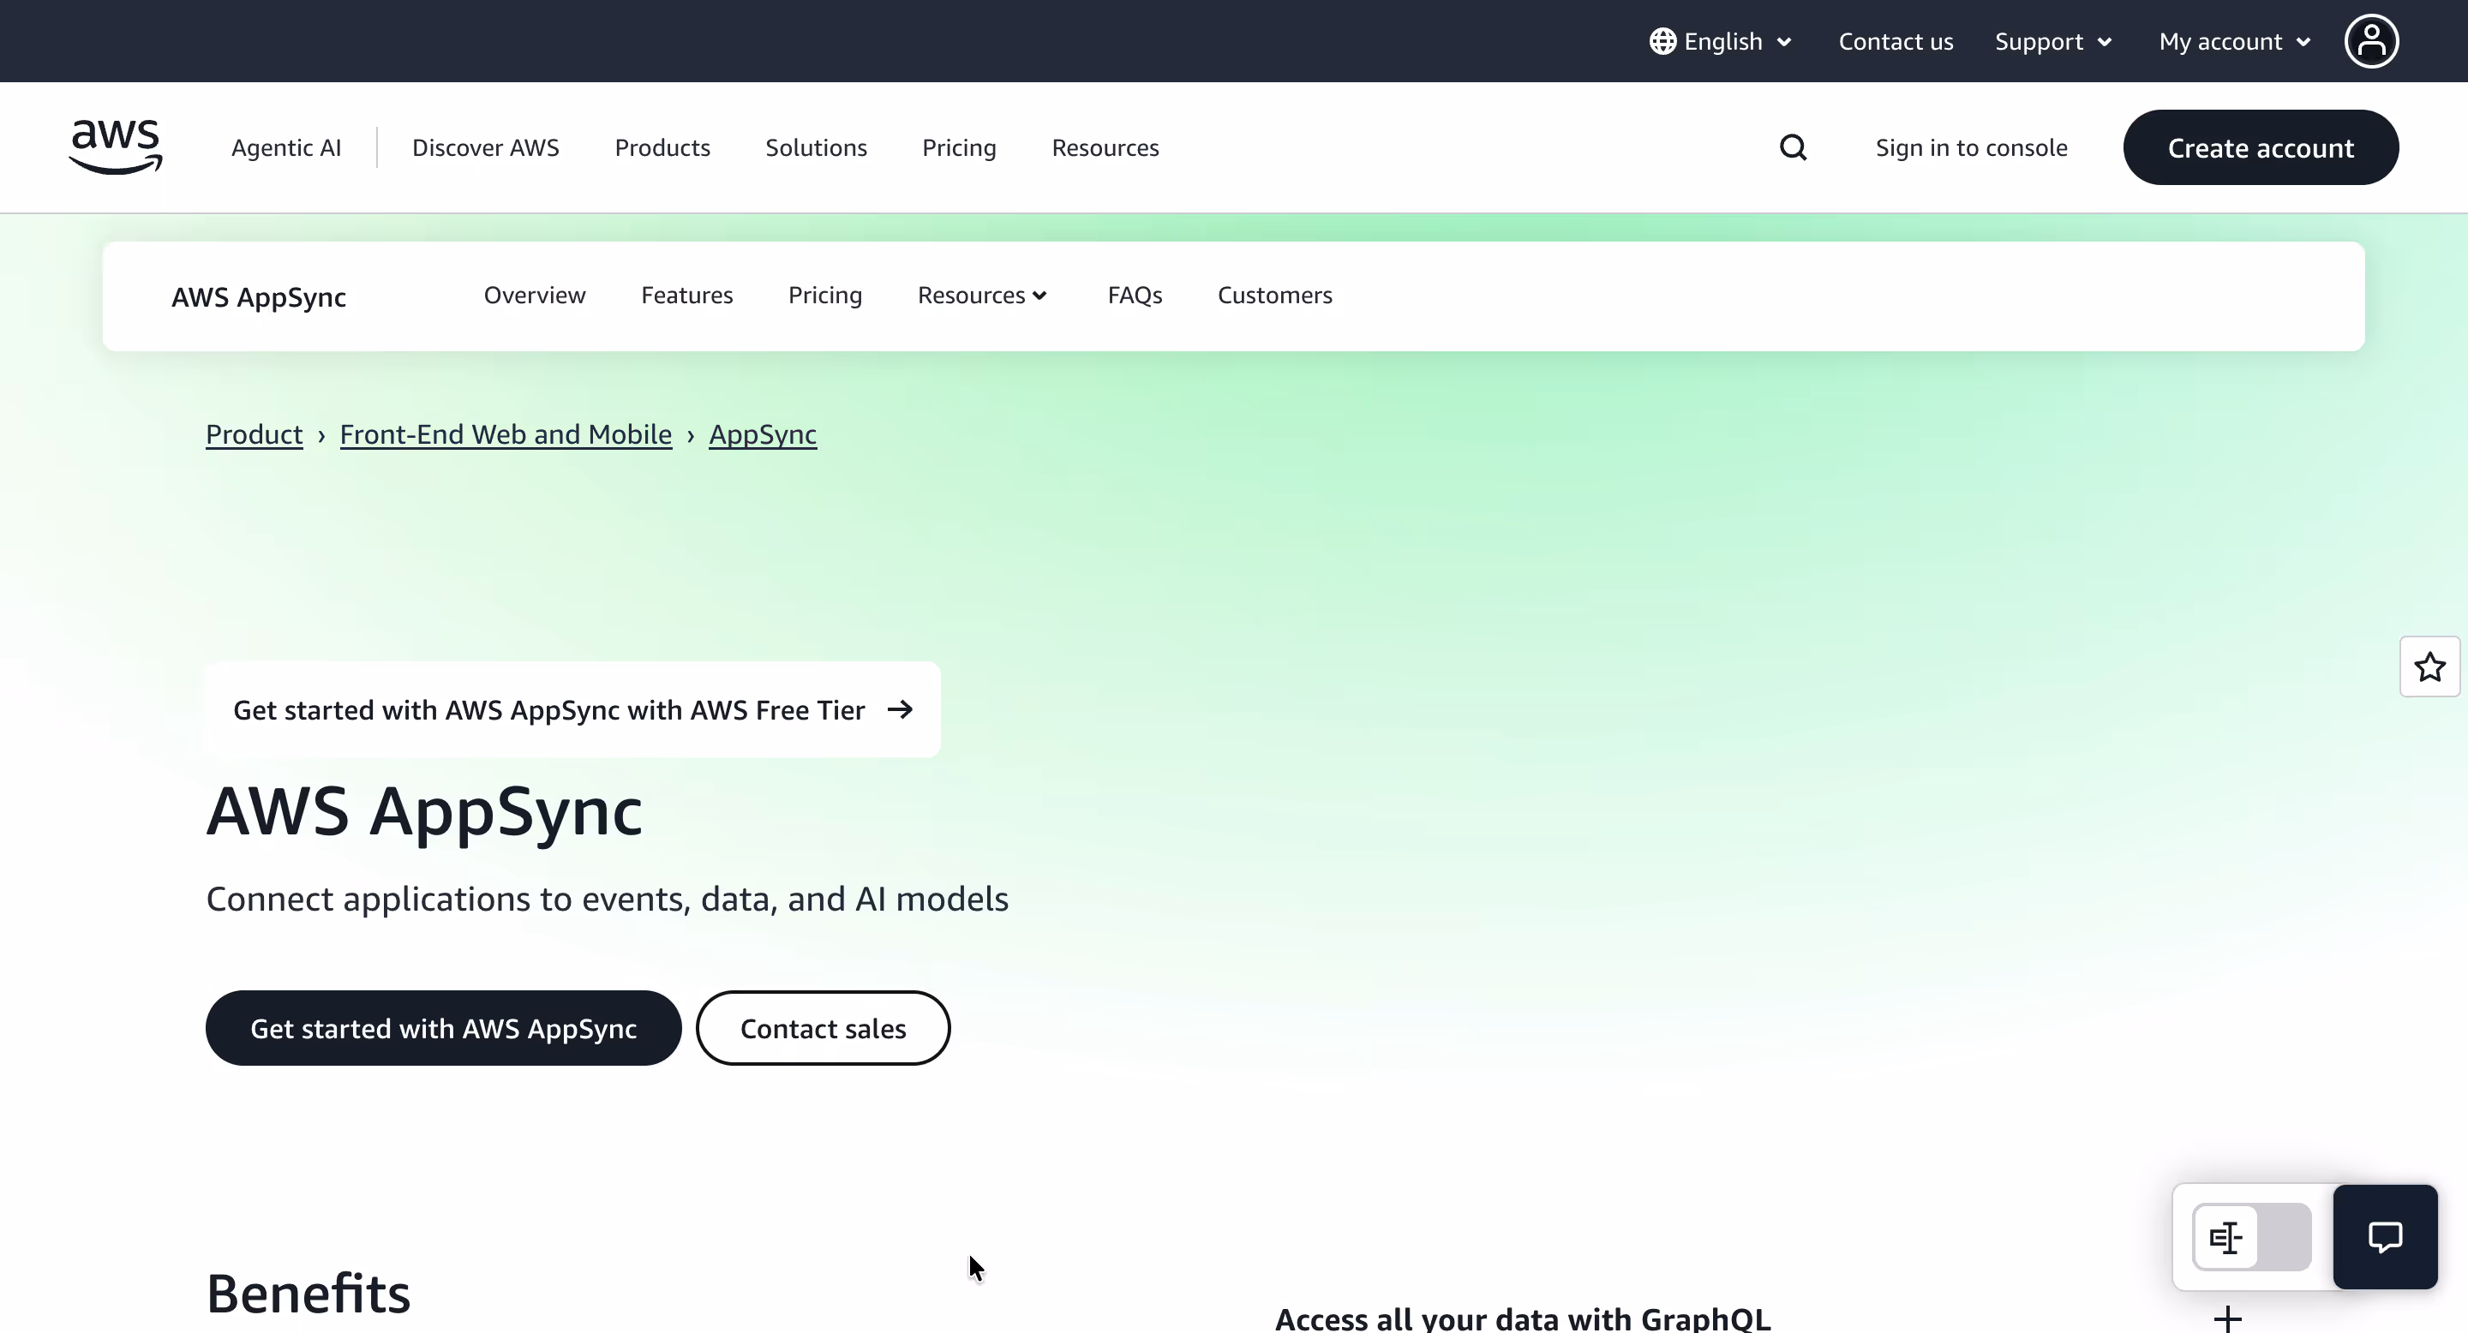Switch to the Features tab
The width and height of the screenshot is (2468, 1333).
tap(687, 295)
